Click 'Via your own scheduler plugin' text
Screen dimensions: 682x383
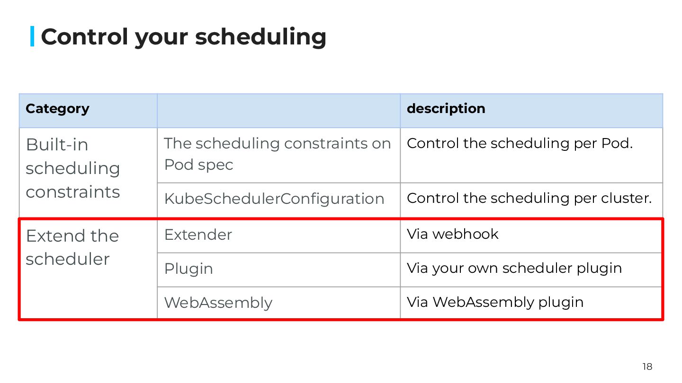click(x=514, y=268)
